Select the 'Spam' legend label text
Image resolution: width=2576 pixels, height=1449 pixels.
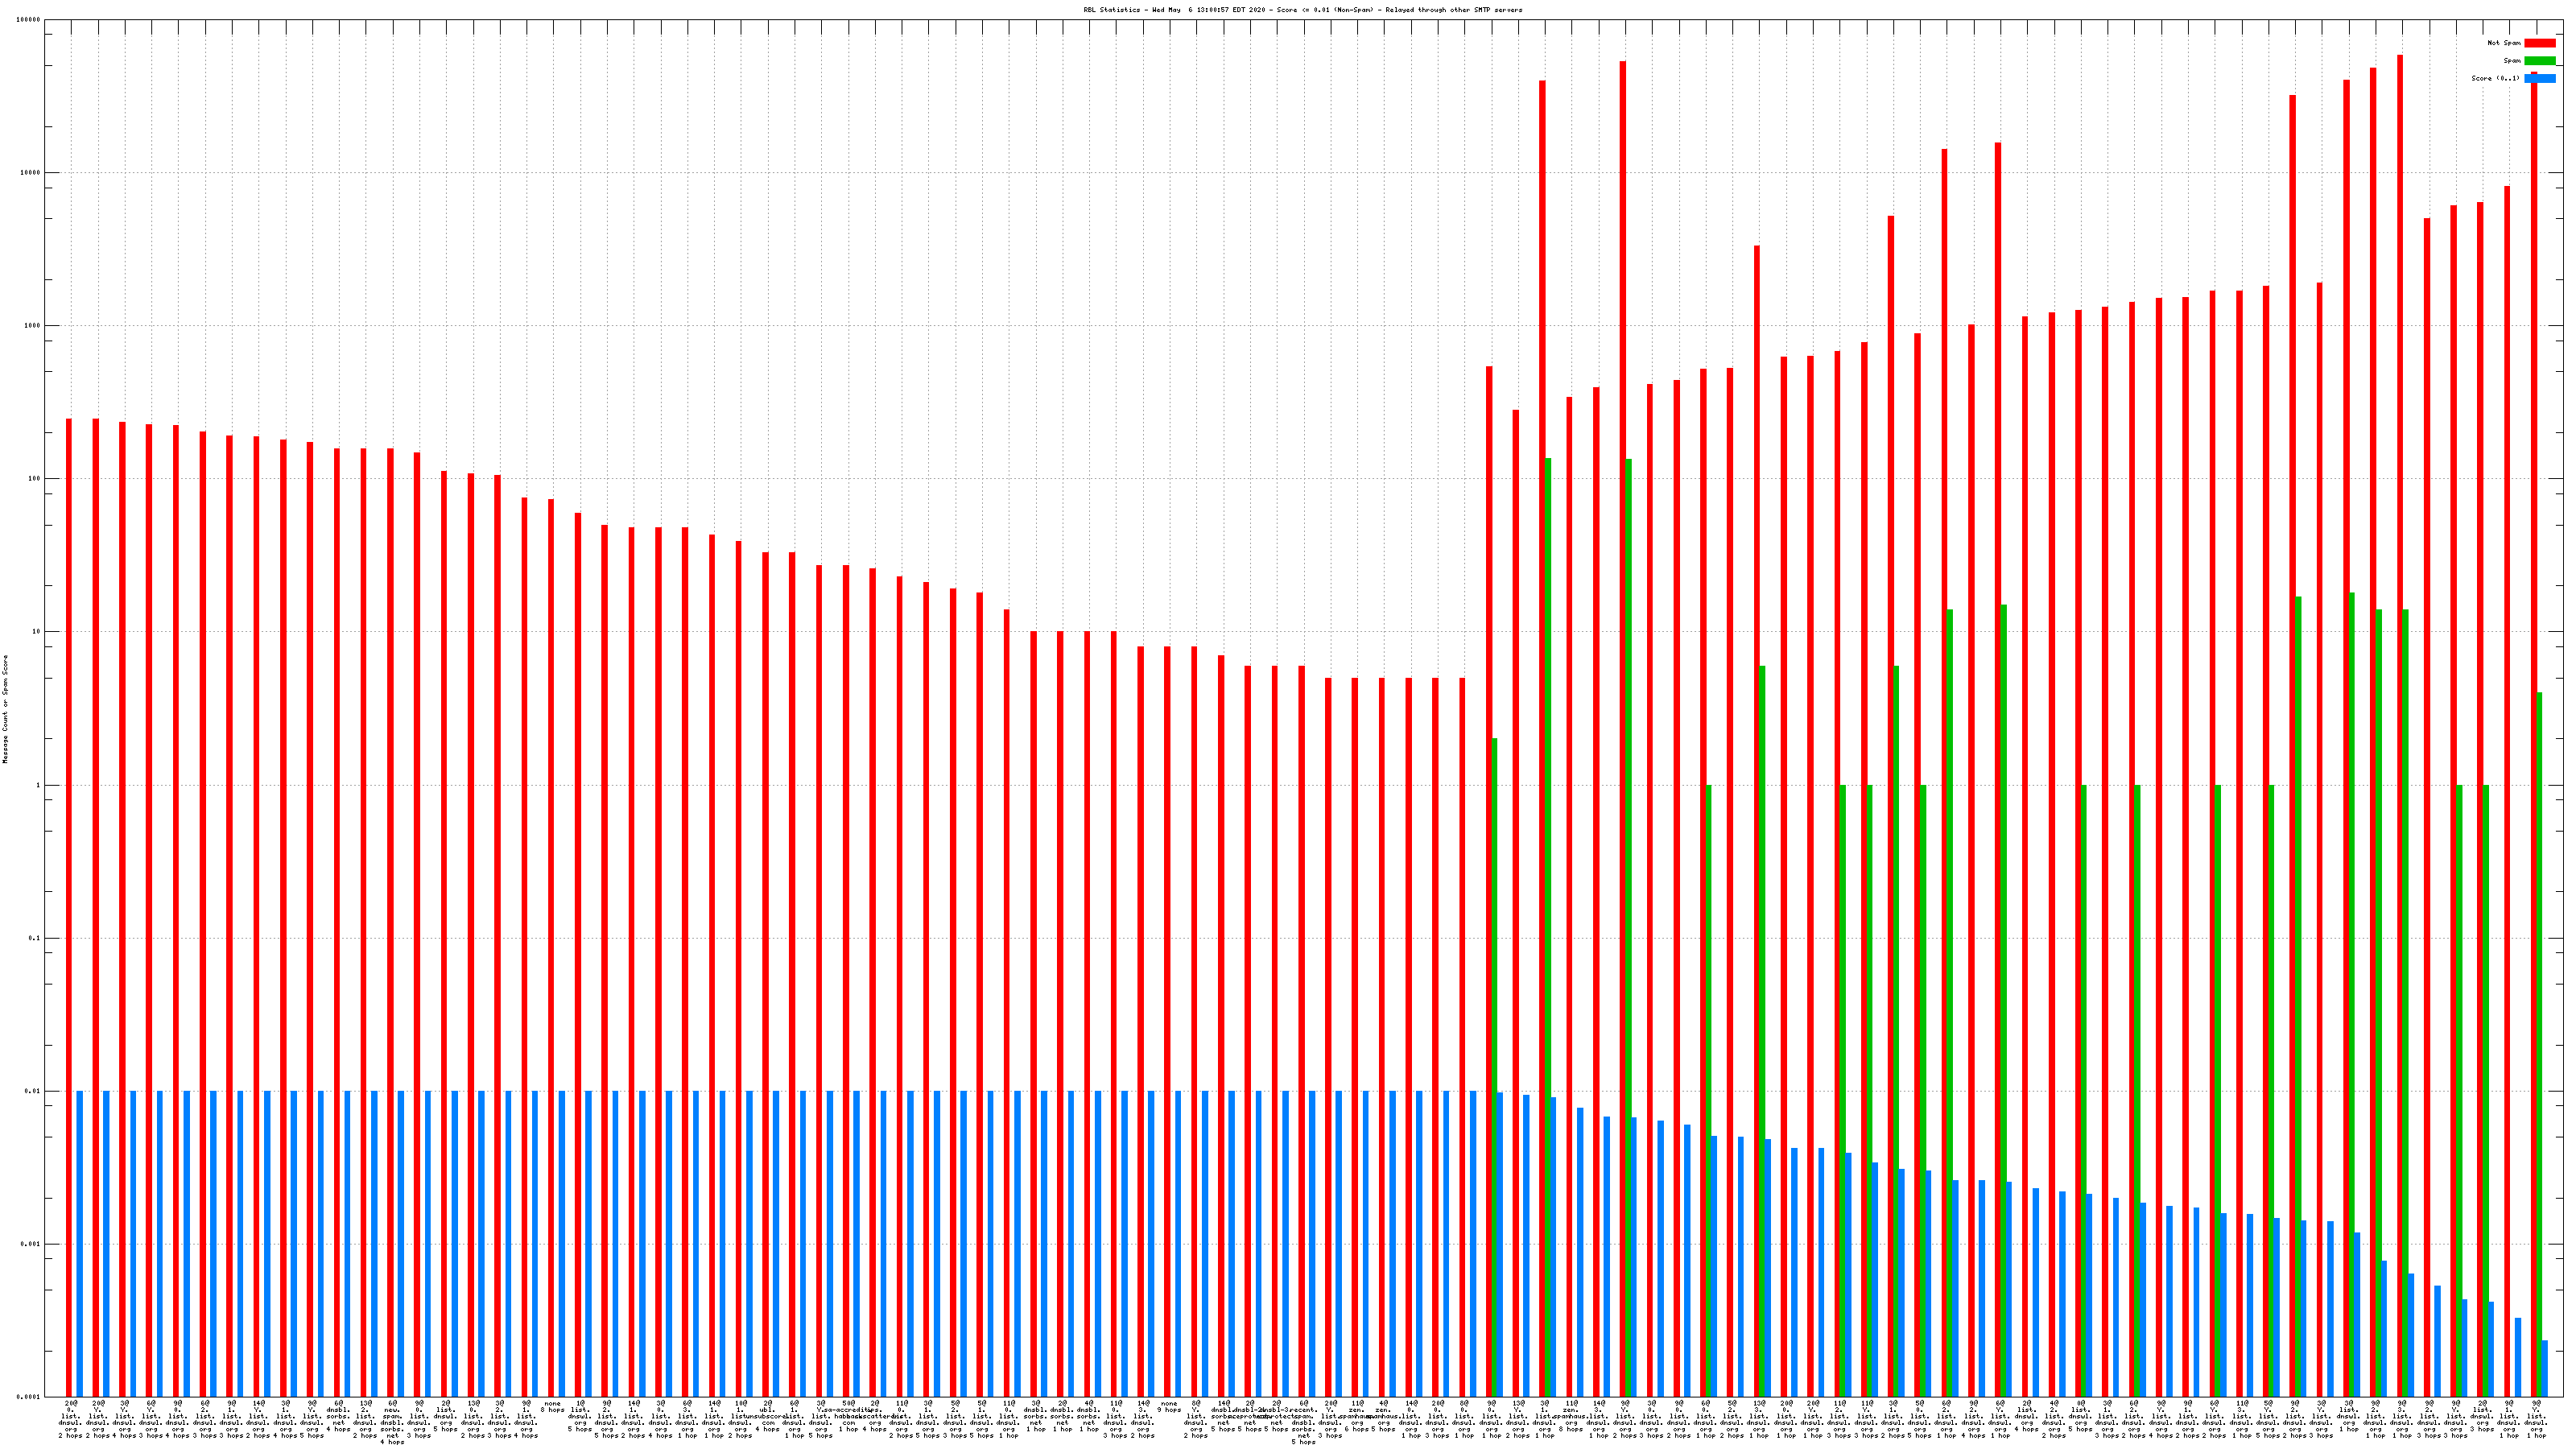pos(2512,61)
